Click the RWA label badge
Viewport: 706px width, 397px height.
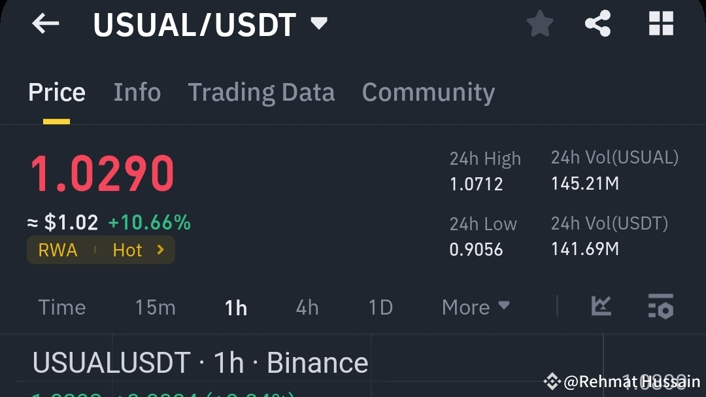point(57,250)
